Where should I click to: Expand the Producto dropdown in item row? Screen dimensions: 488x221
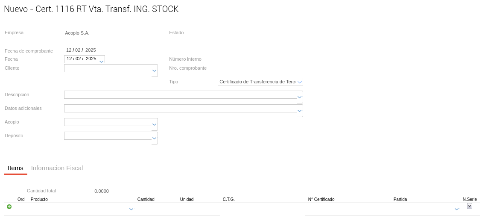point(131,209)
